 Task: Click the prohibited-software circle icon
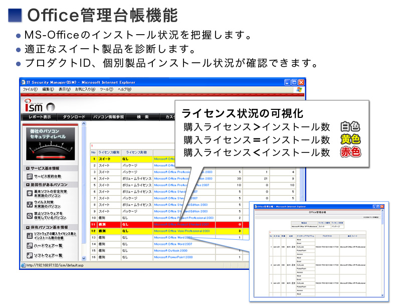(x=30, y=216)
